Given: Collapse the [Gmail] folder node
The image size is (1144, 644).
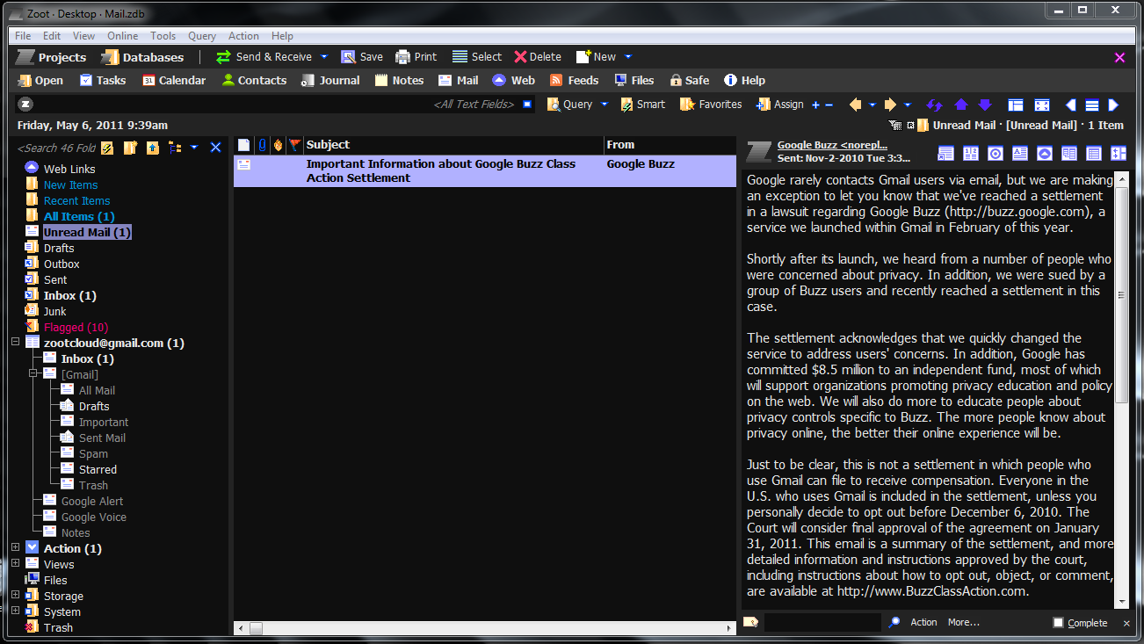Looking at the screenshot, I should [x=33, y=374].
